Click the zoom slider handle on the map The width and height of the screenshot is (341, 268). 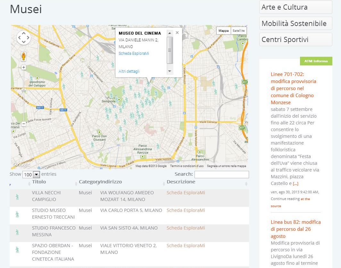pos(23,89)
